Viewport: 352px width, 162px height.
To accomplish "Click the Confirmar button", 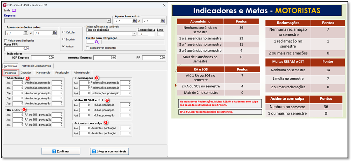I will (61, 151).
